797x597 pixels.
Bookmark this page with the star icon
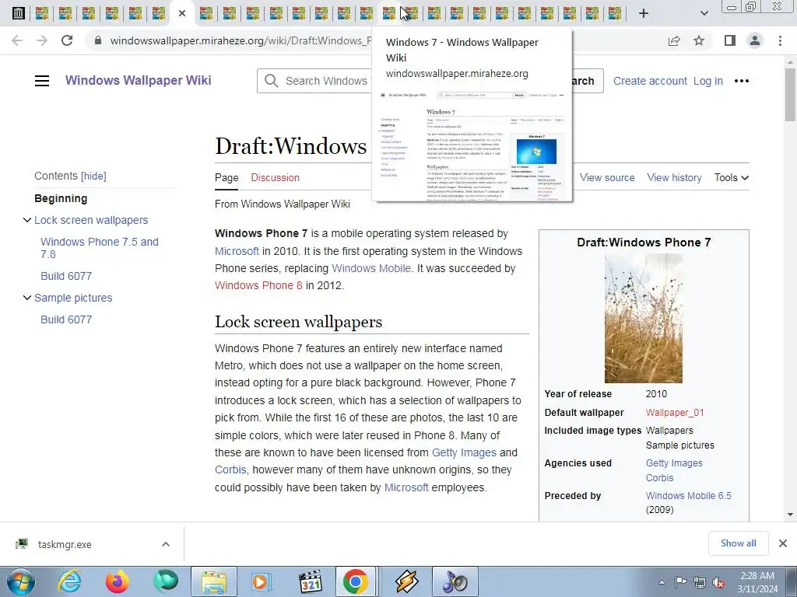(x=699, y=40)
